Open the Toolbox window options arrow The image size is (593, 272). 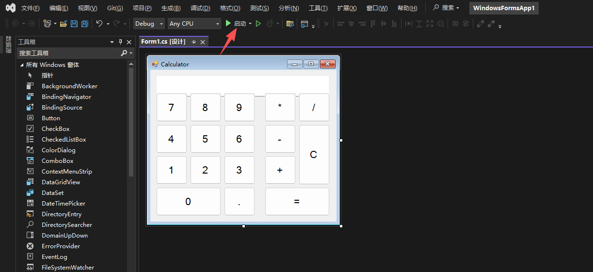point(112,42)
